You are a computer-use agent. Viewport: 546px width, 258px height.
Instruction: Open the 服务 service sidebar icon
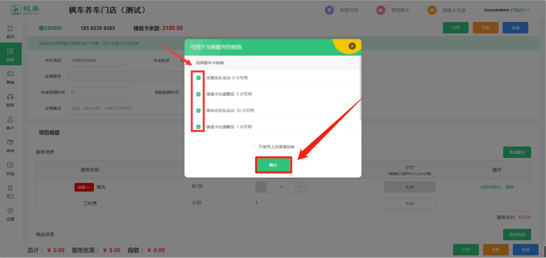(10, 100)
